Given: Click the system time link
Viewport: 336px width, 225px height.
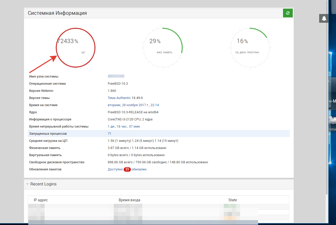Looking at the screenshot, I should [133, 105].
